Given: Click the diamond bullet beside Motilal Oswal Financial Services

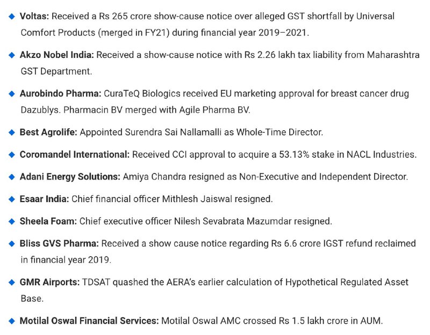Looking at the screenshot, I should (12, 321).
